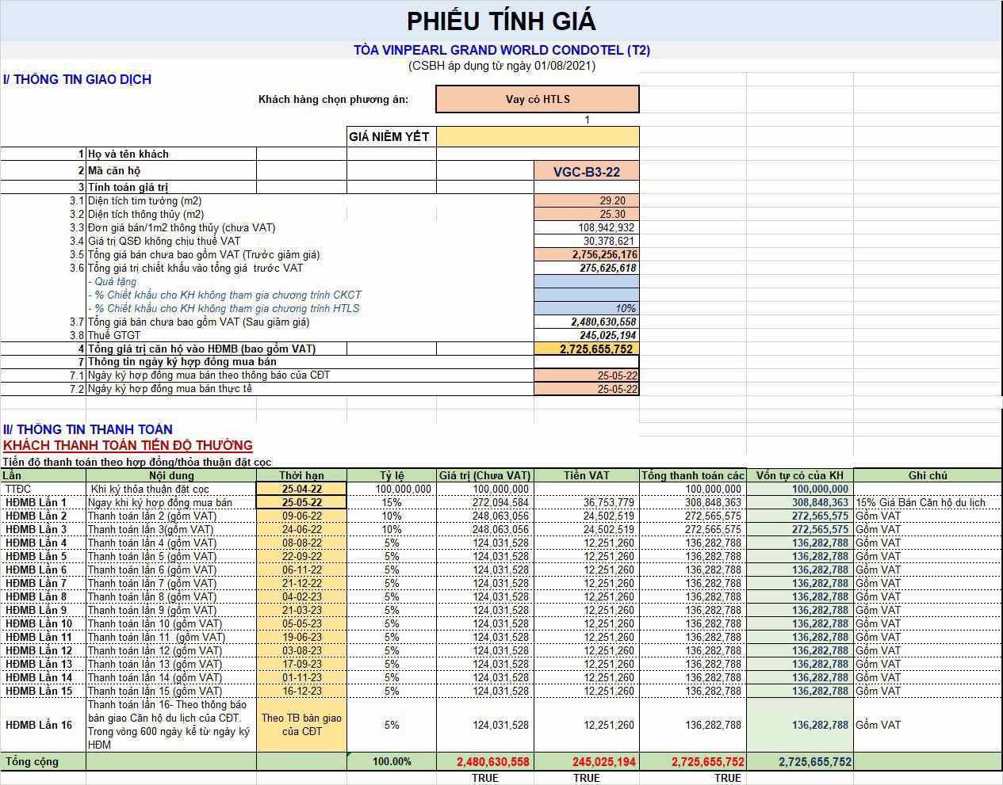Select the yellow '2,725,655,752' total cell in row 4
This screenshot has width=1003, height=785.
pyautogui.click(x=586, y=349)
